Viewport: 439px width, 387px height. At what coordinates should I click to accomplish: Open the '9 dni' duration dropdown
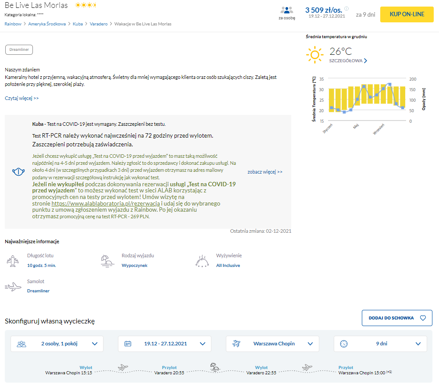[380, 344]
